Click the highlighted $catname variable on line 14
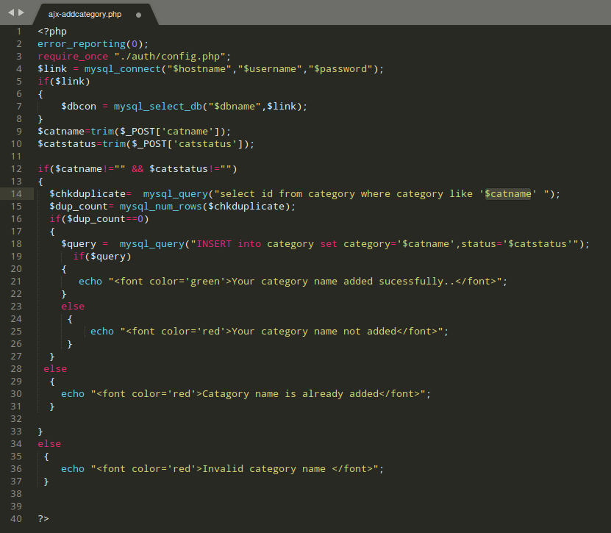611x533 pixels. (x=507, y=194)
